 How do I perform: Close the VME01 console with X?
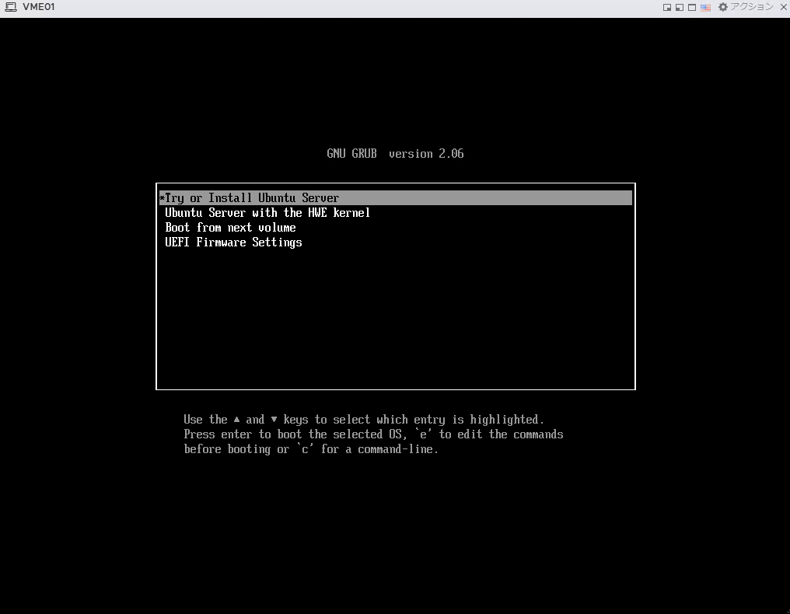tap(784, 7)
